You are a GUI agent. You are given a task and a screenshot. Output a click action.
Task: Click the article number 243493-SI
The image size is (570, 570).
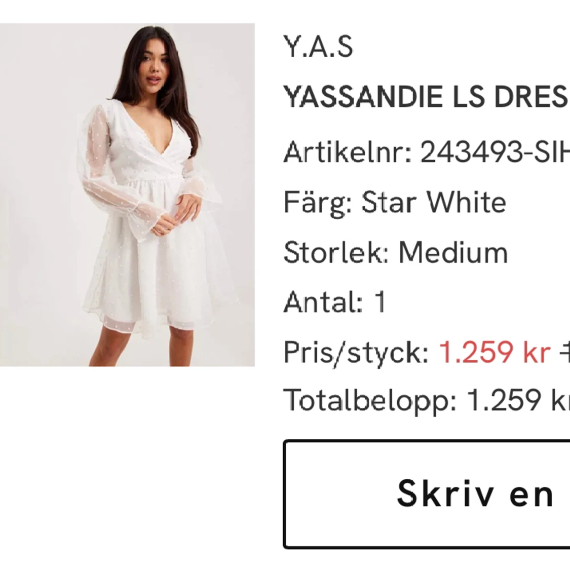tap(495, 153)
